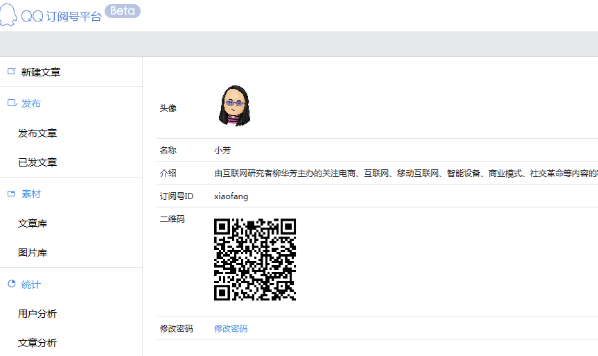Click the black 修改密码 row label

pos(177,328)
